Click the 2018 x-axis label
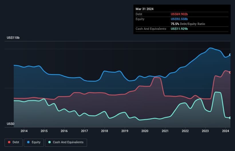235x151 pixels. coord(104,131)
